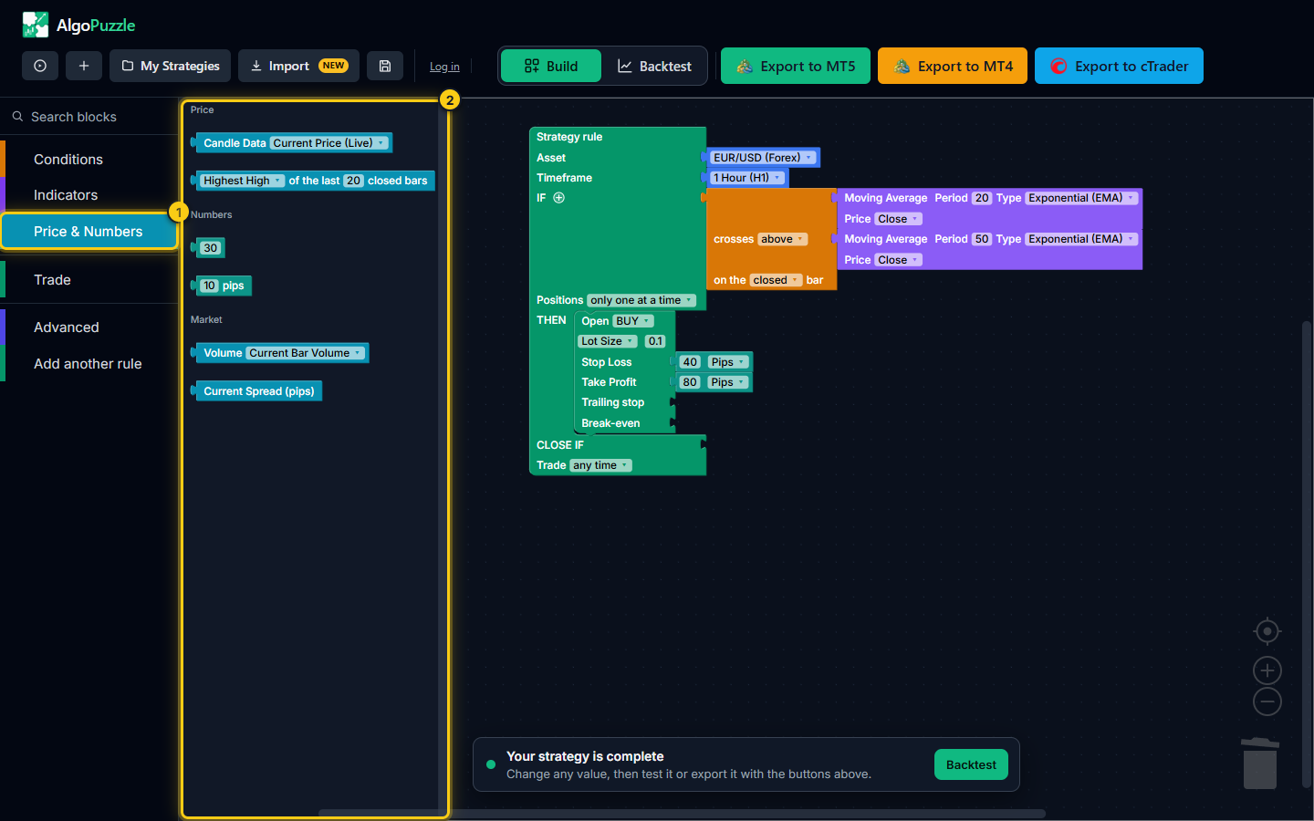Click the save floppy disk icon
Image resolution: width=1314 pixels, height=821 pixels.
pos(385,66)
